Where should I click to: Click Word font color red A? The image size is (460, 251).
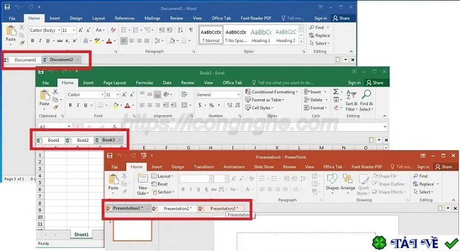tap(109, 41)
